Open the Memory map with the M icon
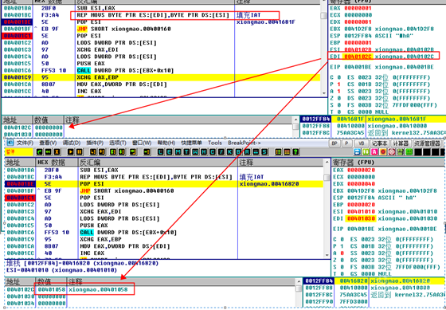The height and width of the screenshot is (310, 446). (x=178, y=152)
